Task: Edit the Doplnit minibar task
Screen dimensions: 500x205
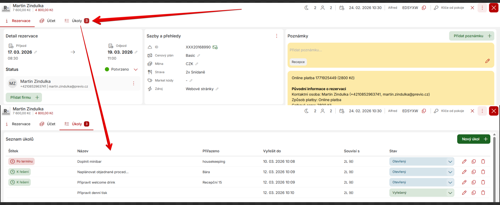Action: tap(464, 162)
